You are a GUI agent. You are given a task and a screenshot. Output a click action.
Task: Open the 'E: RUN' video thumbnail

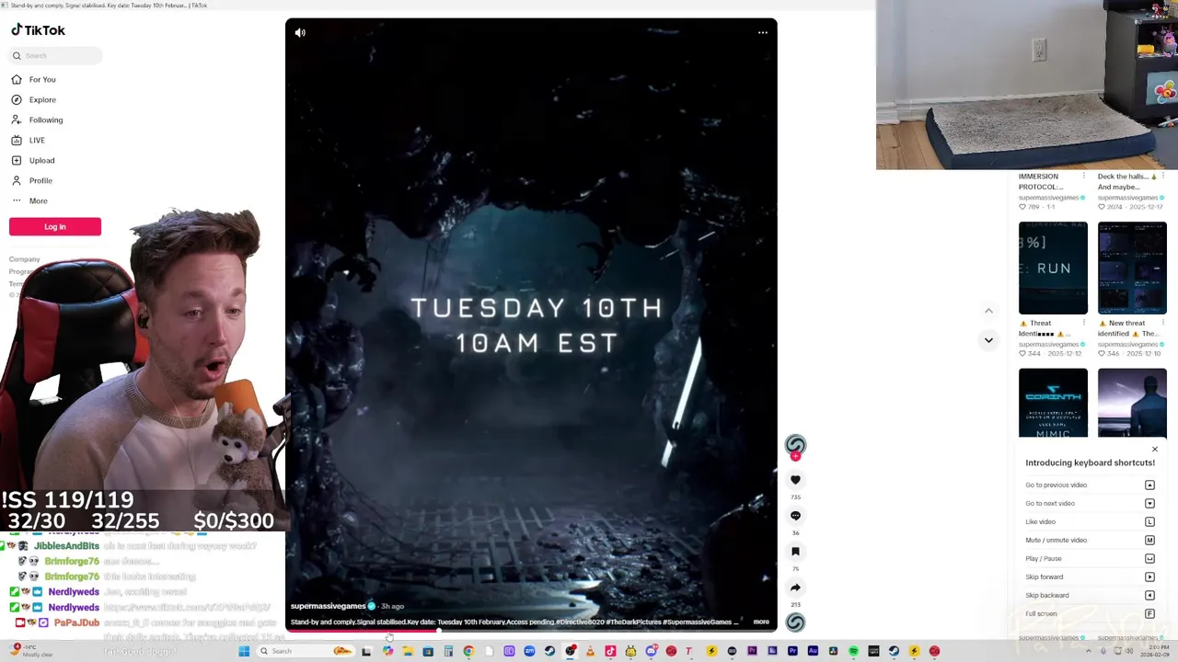(x=1053, y=268)
